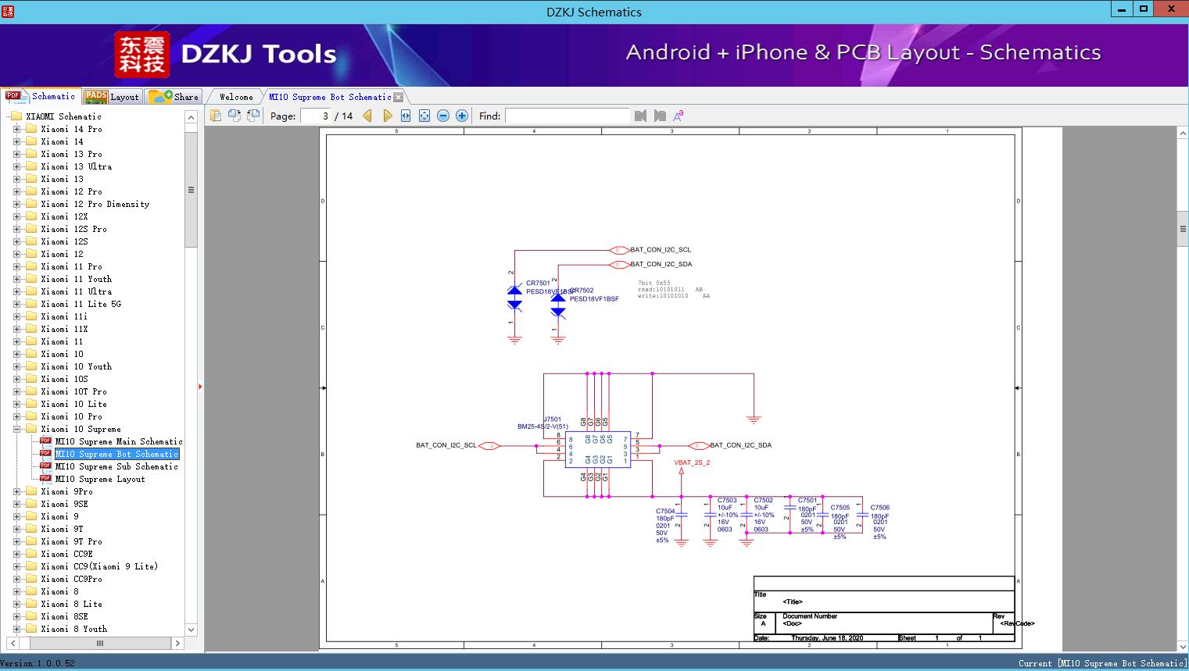The width and height of the screenshot is (1189, 671).
Task: Go to the next page arrow
Action: [x=387, y=116]
